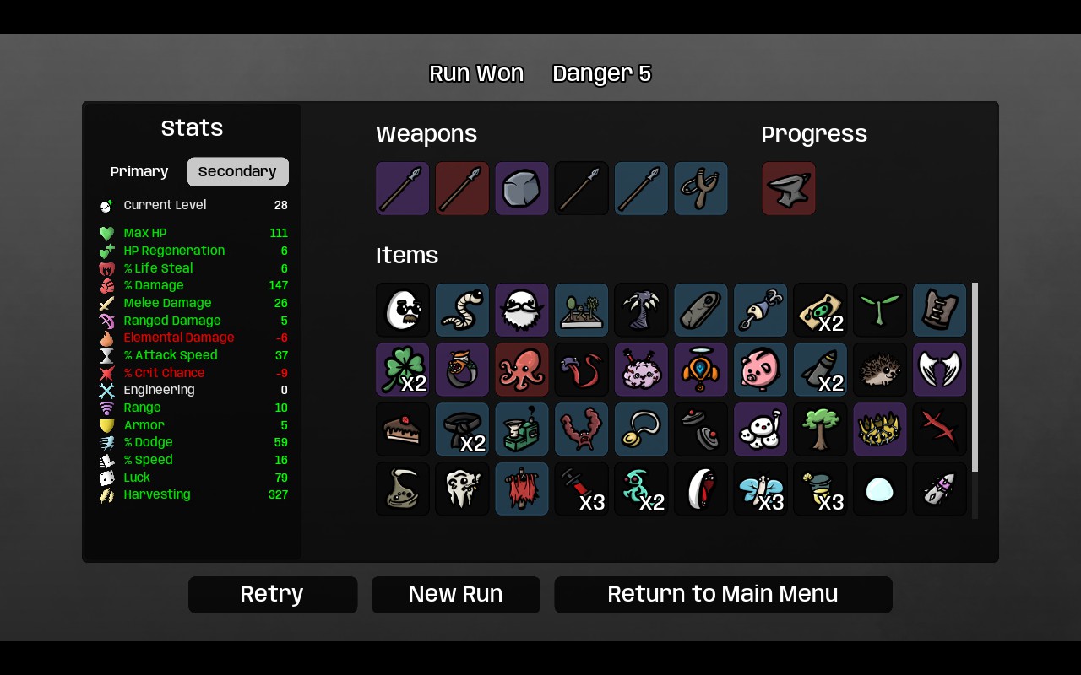Switch to the Secondary stats tab

pos(238,171)
